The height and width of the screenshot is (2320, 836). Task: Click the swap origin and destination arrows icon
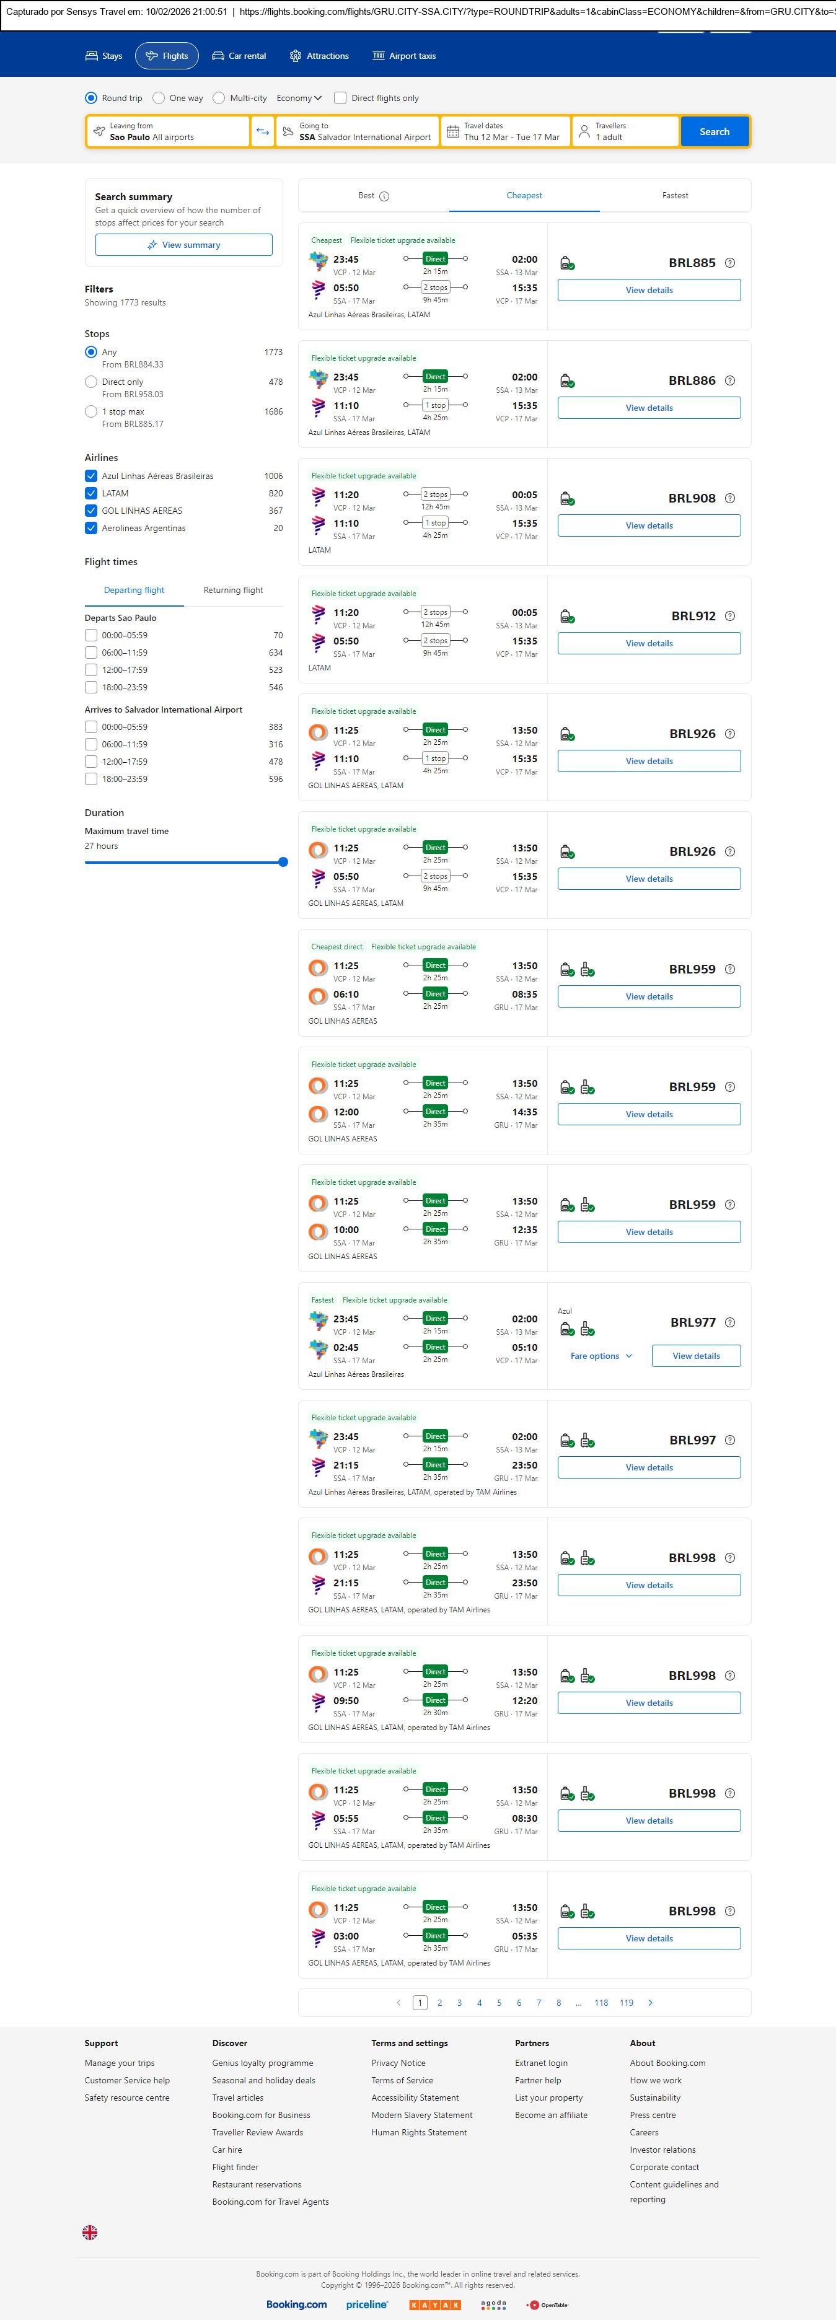(x=262, y=131)
